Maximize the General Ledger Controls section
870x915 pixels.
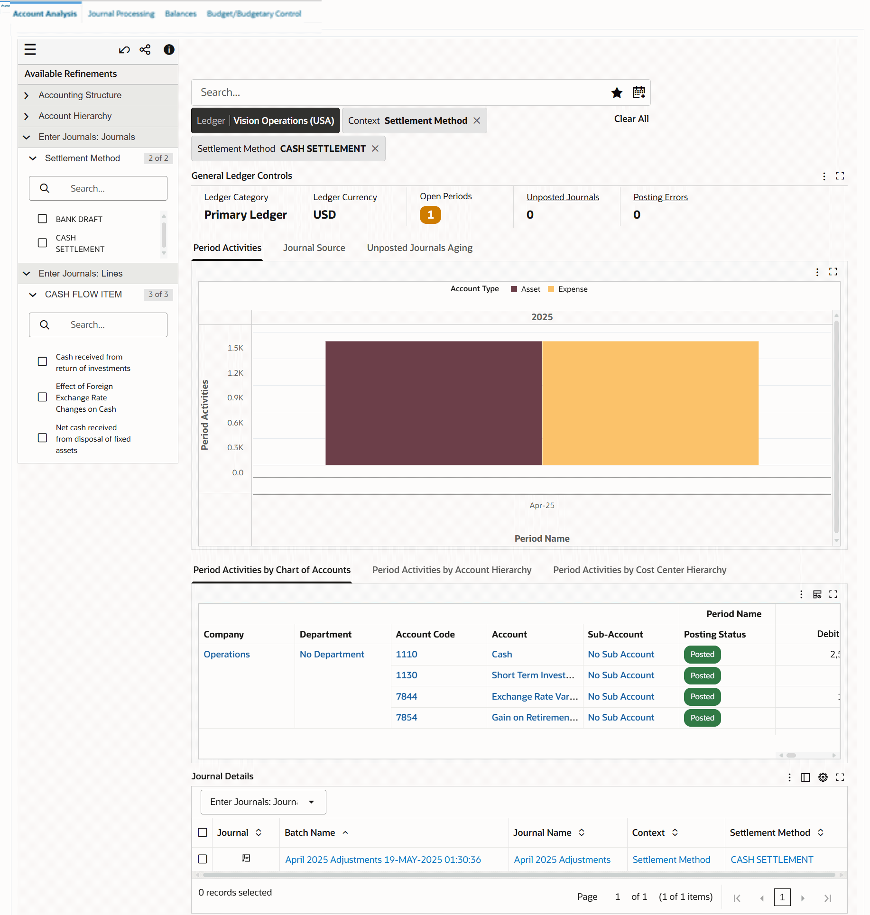[x=840, y=176]
